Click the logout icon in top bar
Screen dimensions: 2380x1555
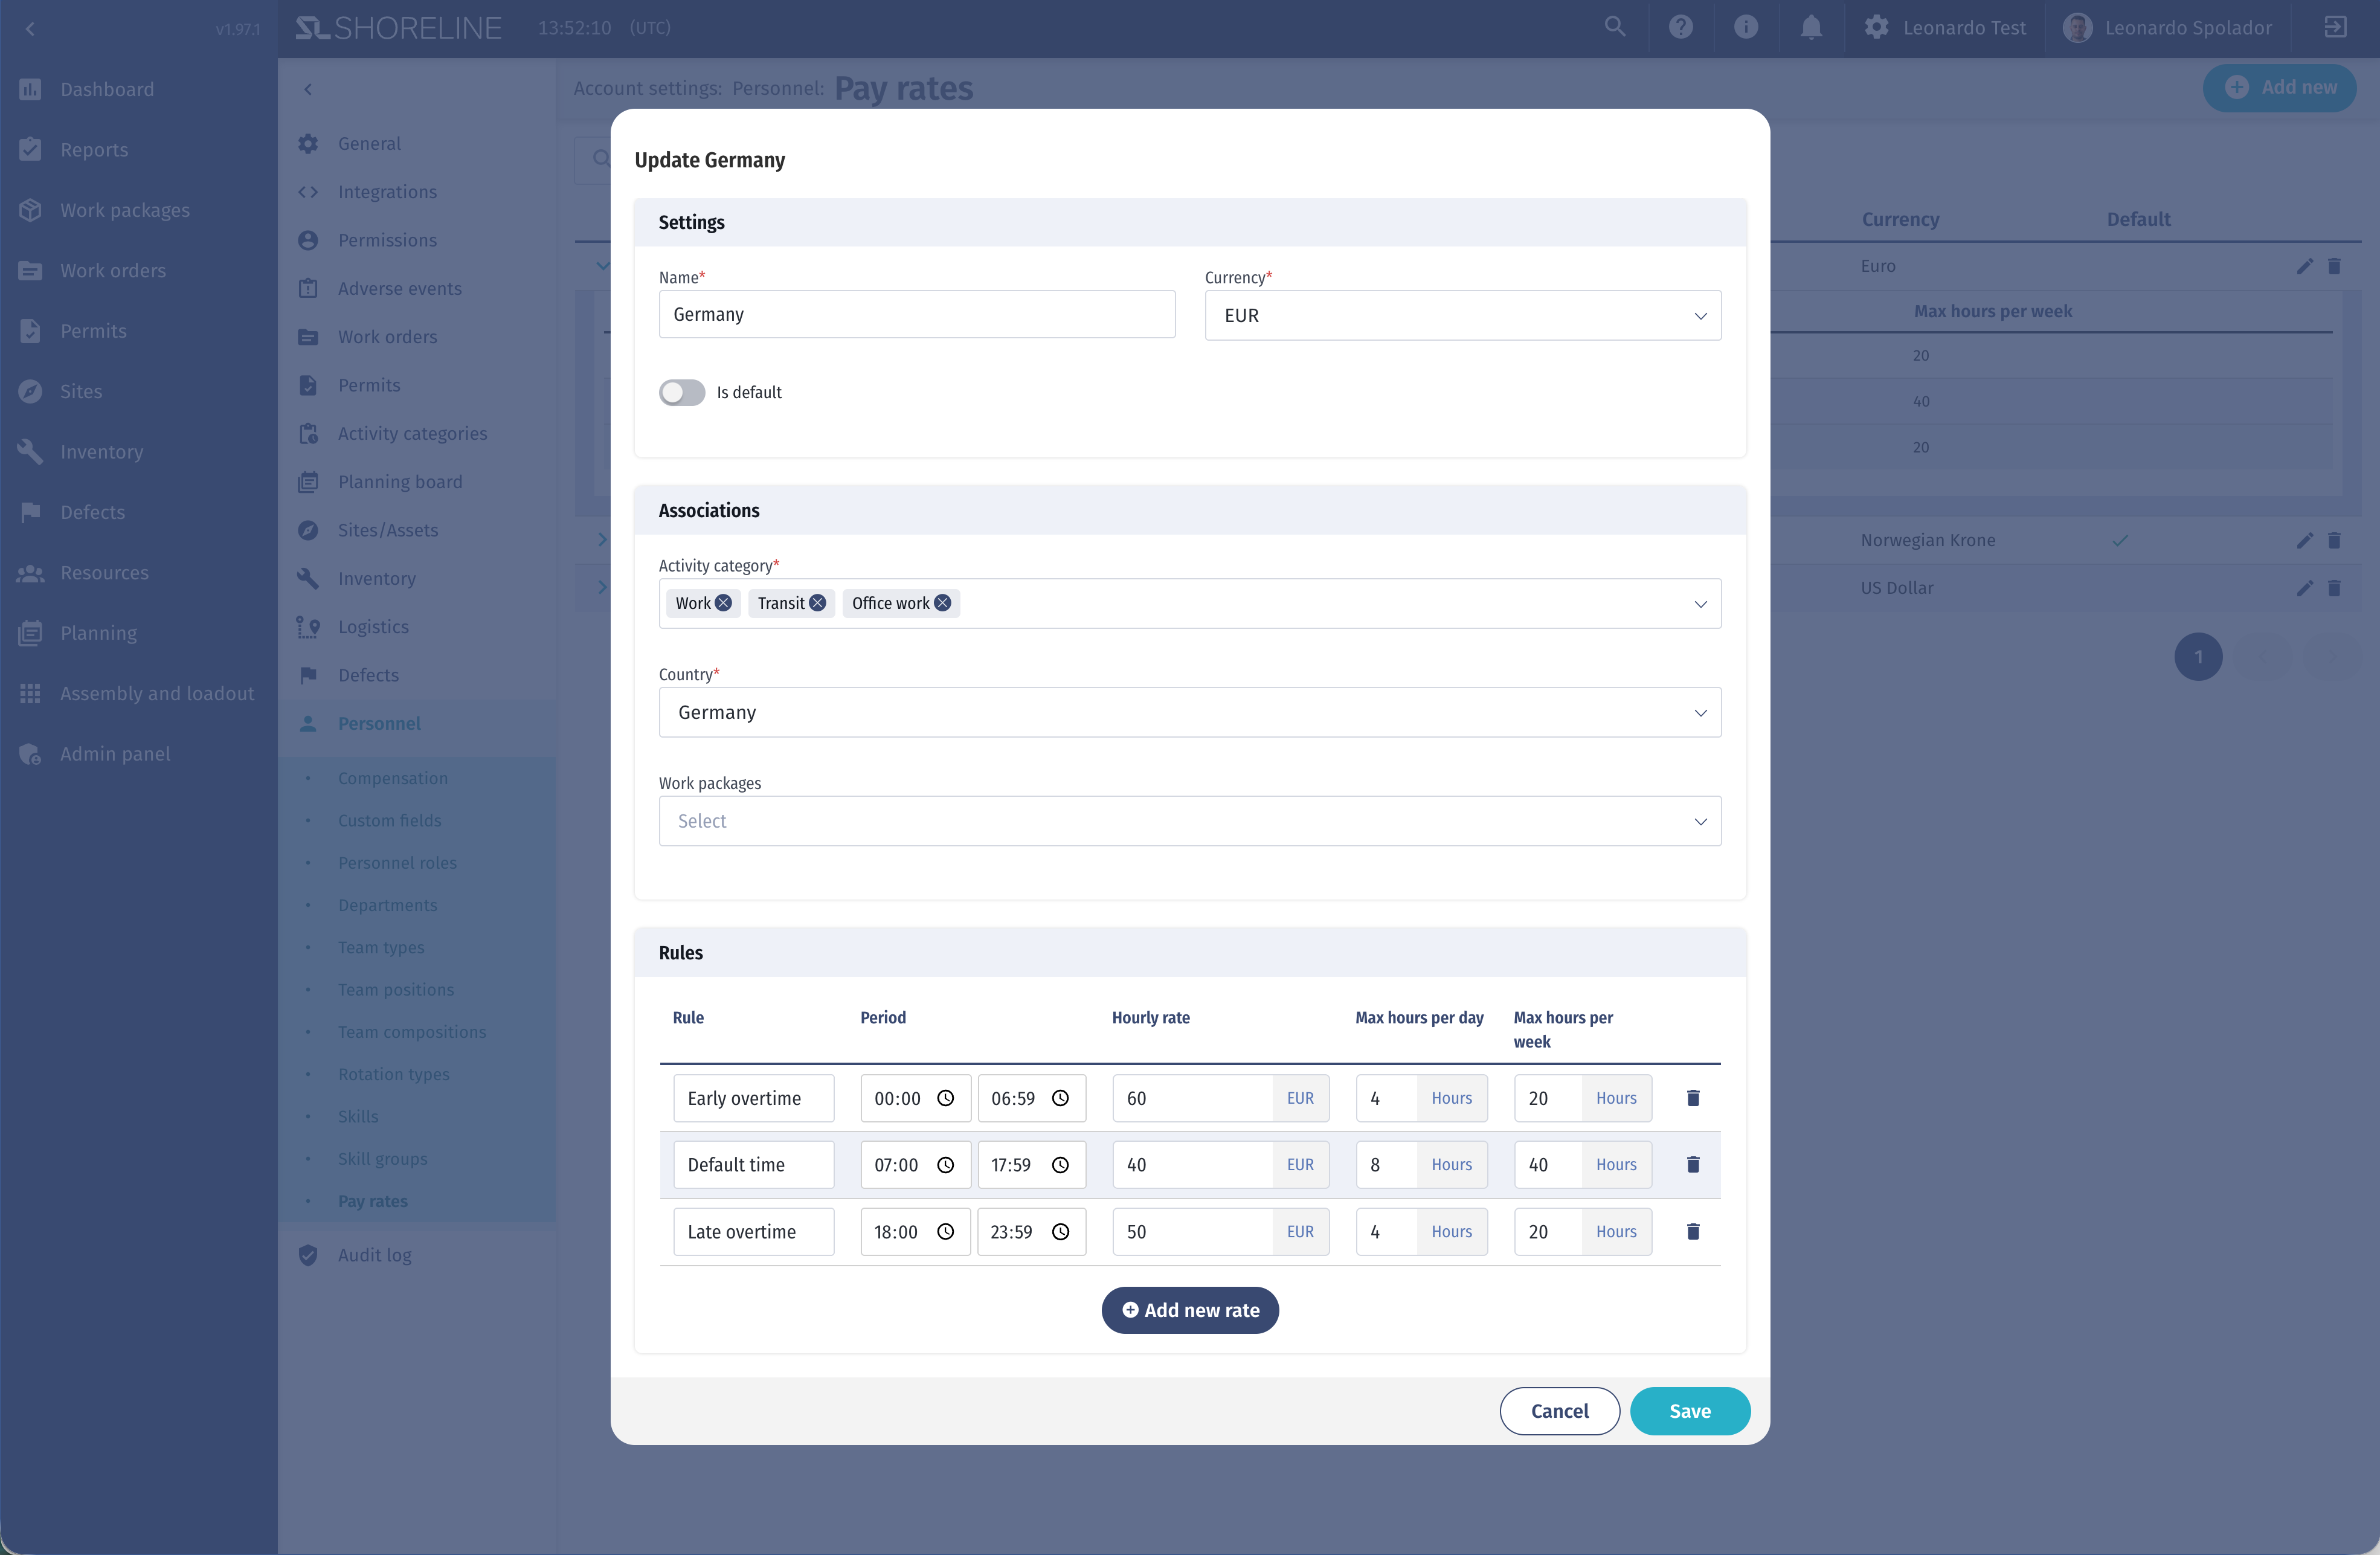point(2335,28)
